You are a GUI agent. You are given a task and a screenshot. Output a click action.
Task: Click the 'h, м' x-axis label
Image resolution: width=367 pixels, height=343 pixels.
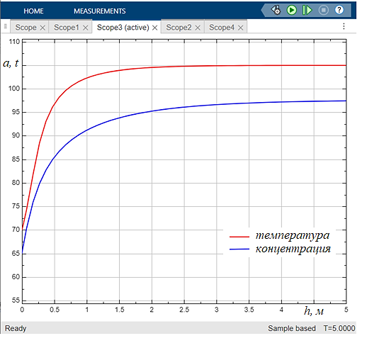314,311
